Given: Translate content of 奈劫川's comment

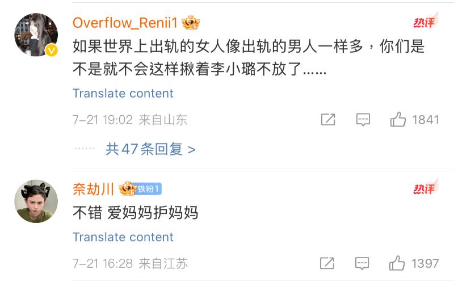Looking at the screenshot, I should coord(123,237).
